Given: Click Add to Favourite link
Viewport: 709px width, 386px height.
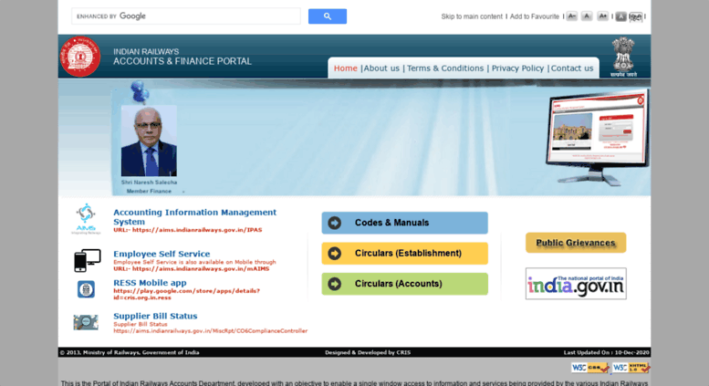Looking at the screenshot, I should pyautogui.click(x=535, y=16).
